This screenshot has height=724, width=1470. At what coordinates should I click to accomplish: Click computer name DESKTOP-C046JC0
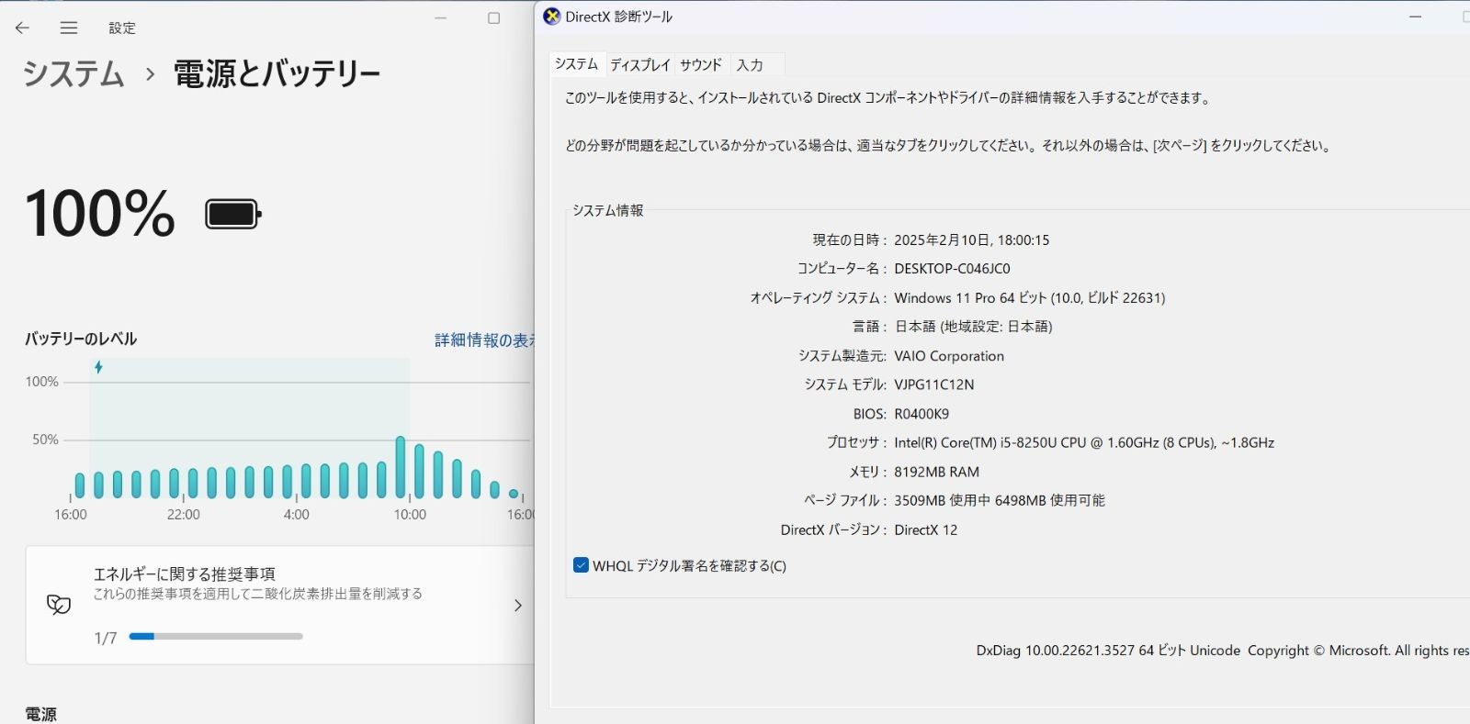952,269
